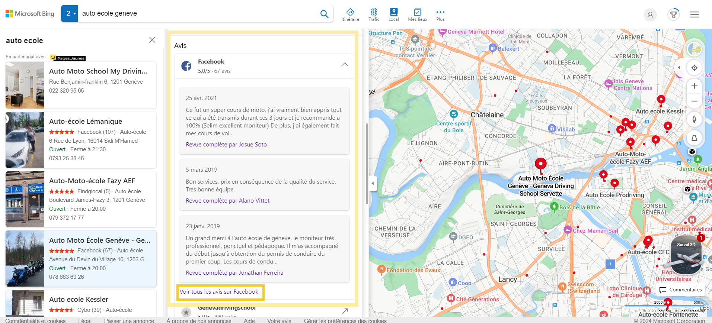712x323 pixels.
Task: Click the Visilab map marker
Action: (x=552, y=129)
